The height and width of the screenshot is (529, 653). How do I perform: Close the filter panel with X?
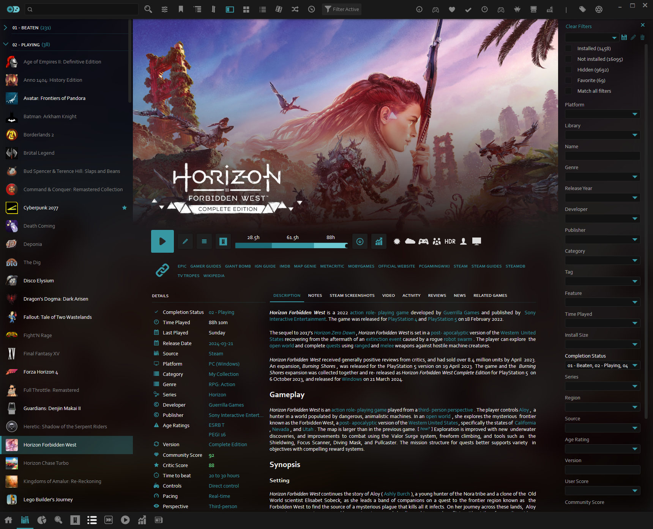click(x=643, y=25)
